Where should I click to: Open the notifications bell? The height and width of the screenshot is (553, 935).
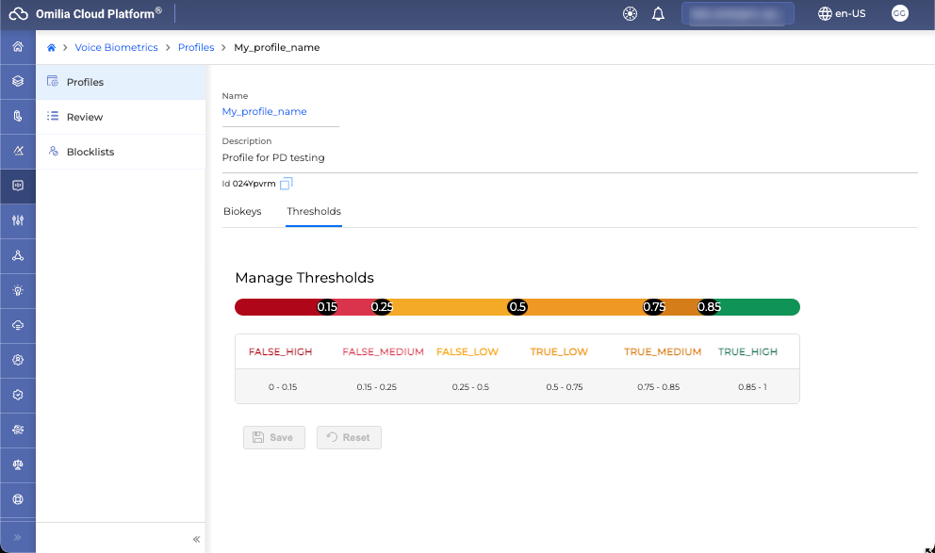click(659, 14)
